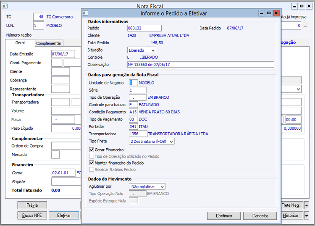Open the arrow next to Histórico button
Image resolution: width=315 pixels, height=226 pixels.
[x=307, y=215]
